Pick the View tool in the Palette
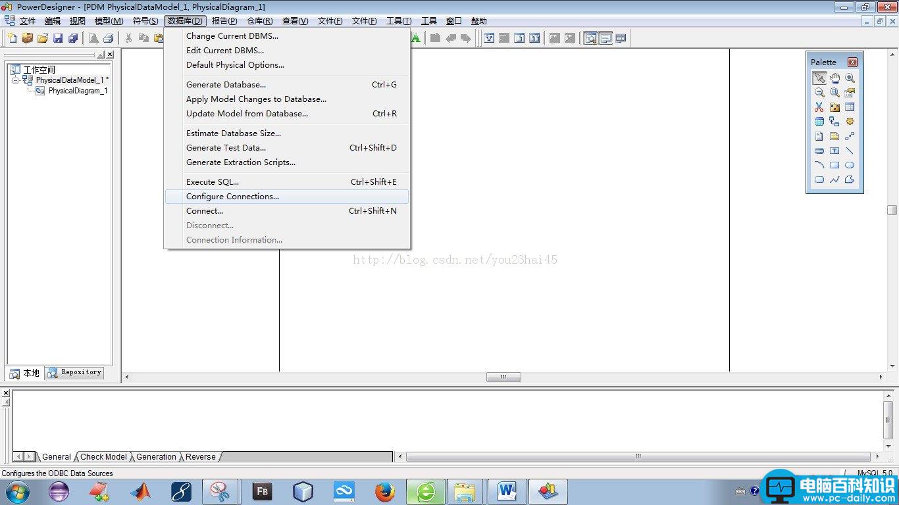The width and height of the screenshot is (899, 505). (819, 122)
